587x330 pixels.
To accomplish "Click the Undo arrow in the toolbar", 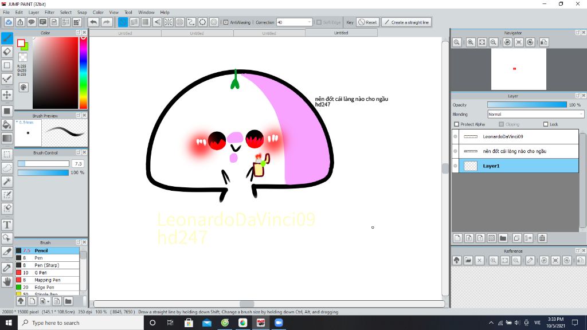I will [93, 22].
